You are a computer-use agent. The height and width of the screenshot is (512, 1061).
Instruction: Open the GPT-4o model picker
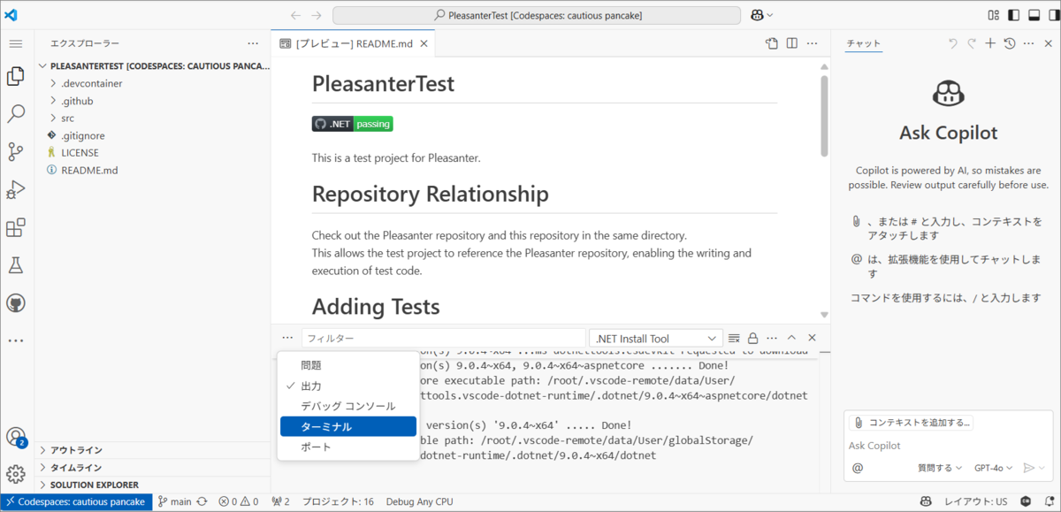(993, 468)
